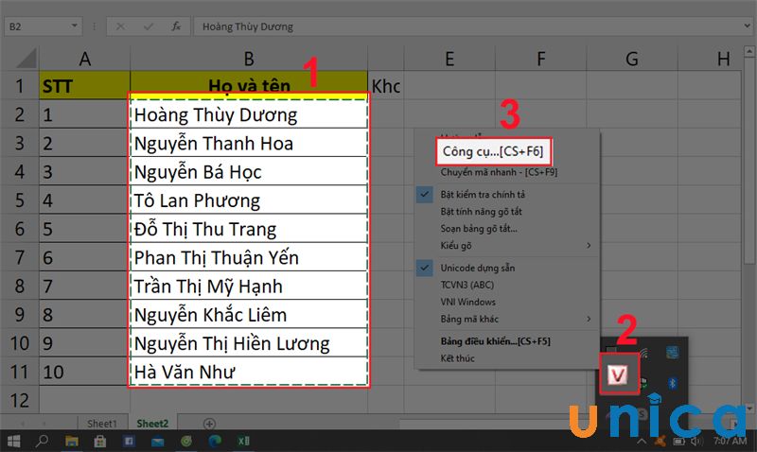Click the 'STT' header cell

(84, 86)
